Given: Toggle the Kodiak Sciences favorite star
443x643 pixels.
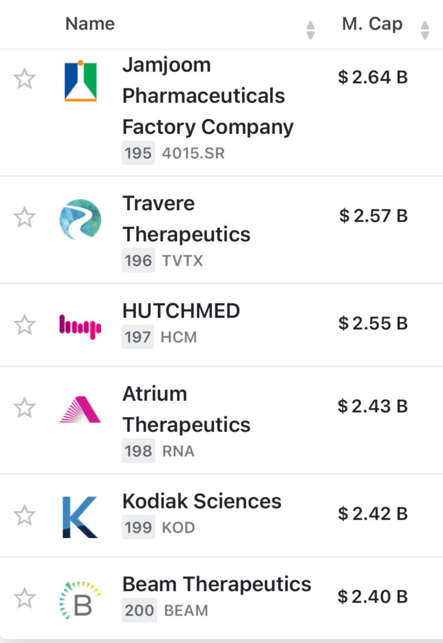Looking at the screenshot, I should point(24,516).
